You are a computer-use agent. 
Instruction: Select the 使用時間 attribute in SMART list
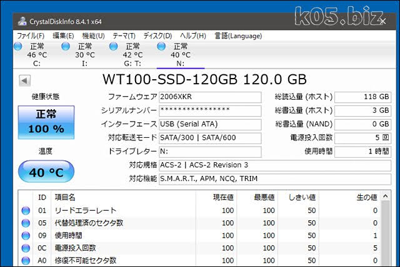click(68, 235)
